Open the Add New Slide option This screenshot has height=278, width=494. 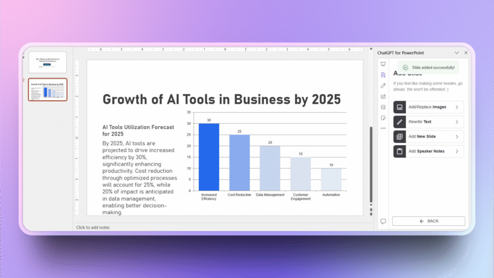pos(428,137)
